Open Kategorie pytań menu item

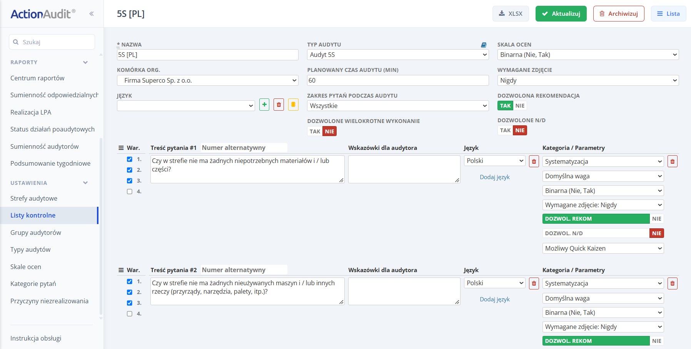coord(33,284)
